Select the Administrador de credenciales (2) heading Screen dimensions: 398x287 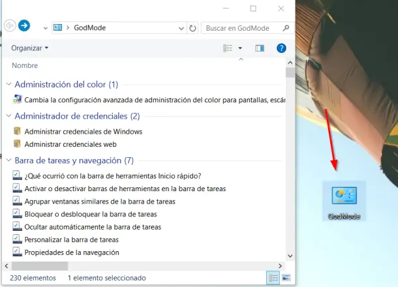78,116
